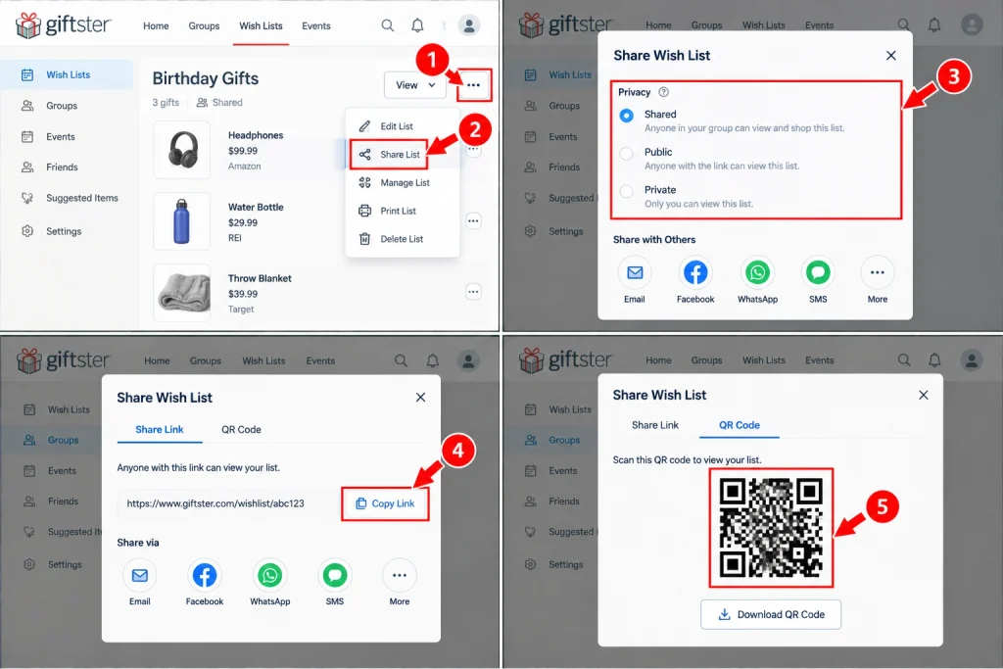1003x669 pixels.
Task: Open three-dot menu beside the View dropdown
Action: tap(473, 85)
